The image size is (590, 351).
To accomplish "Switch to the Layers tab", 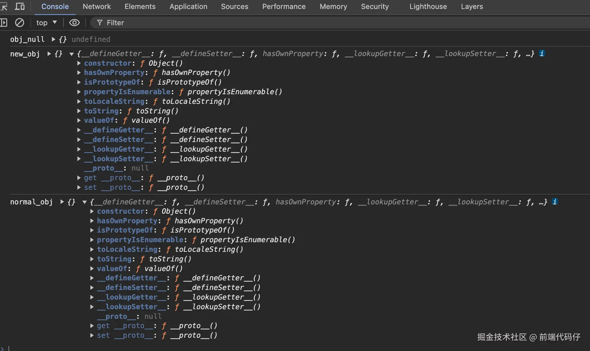I will point(472,6).
